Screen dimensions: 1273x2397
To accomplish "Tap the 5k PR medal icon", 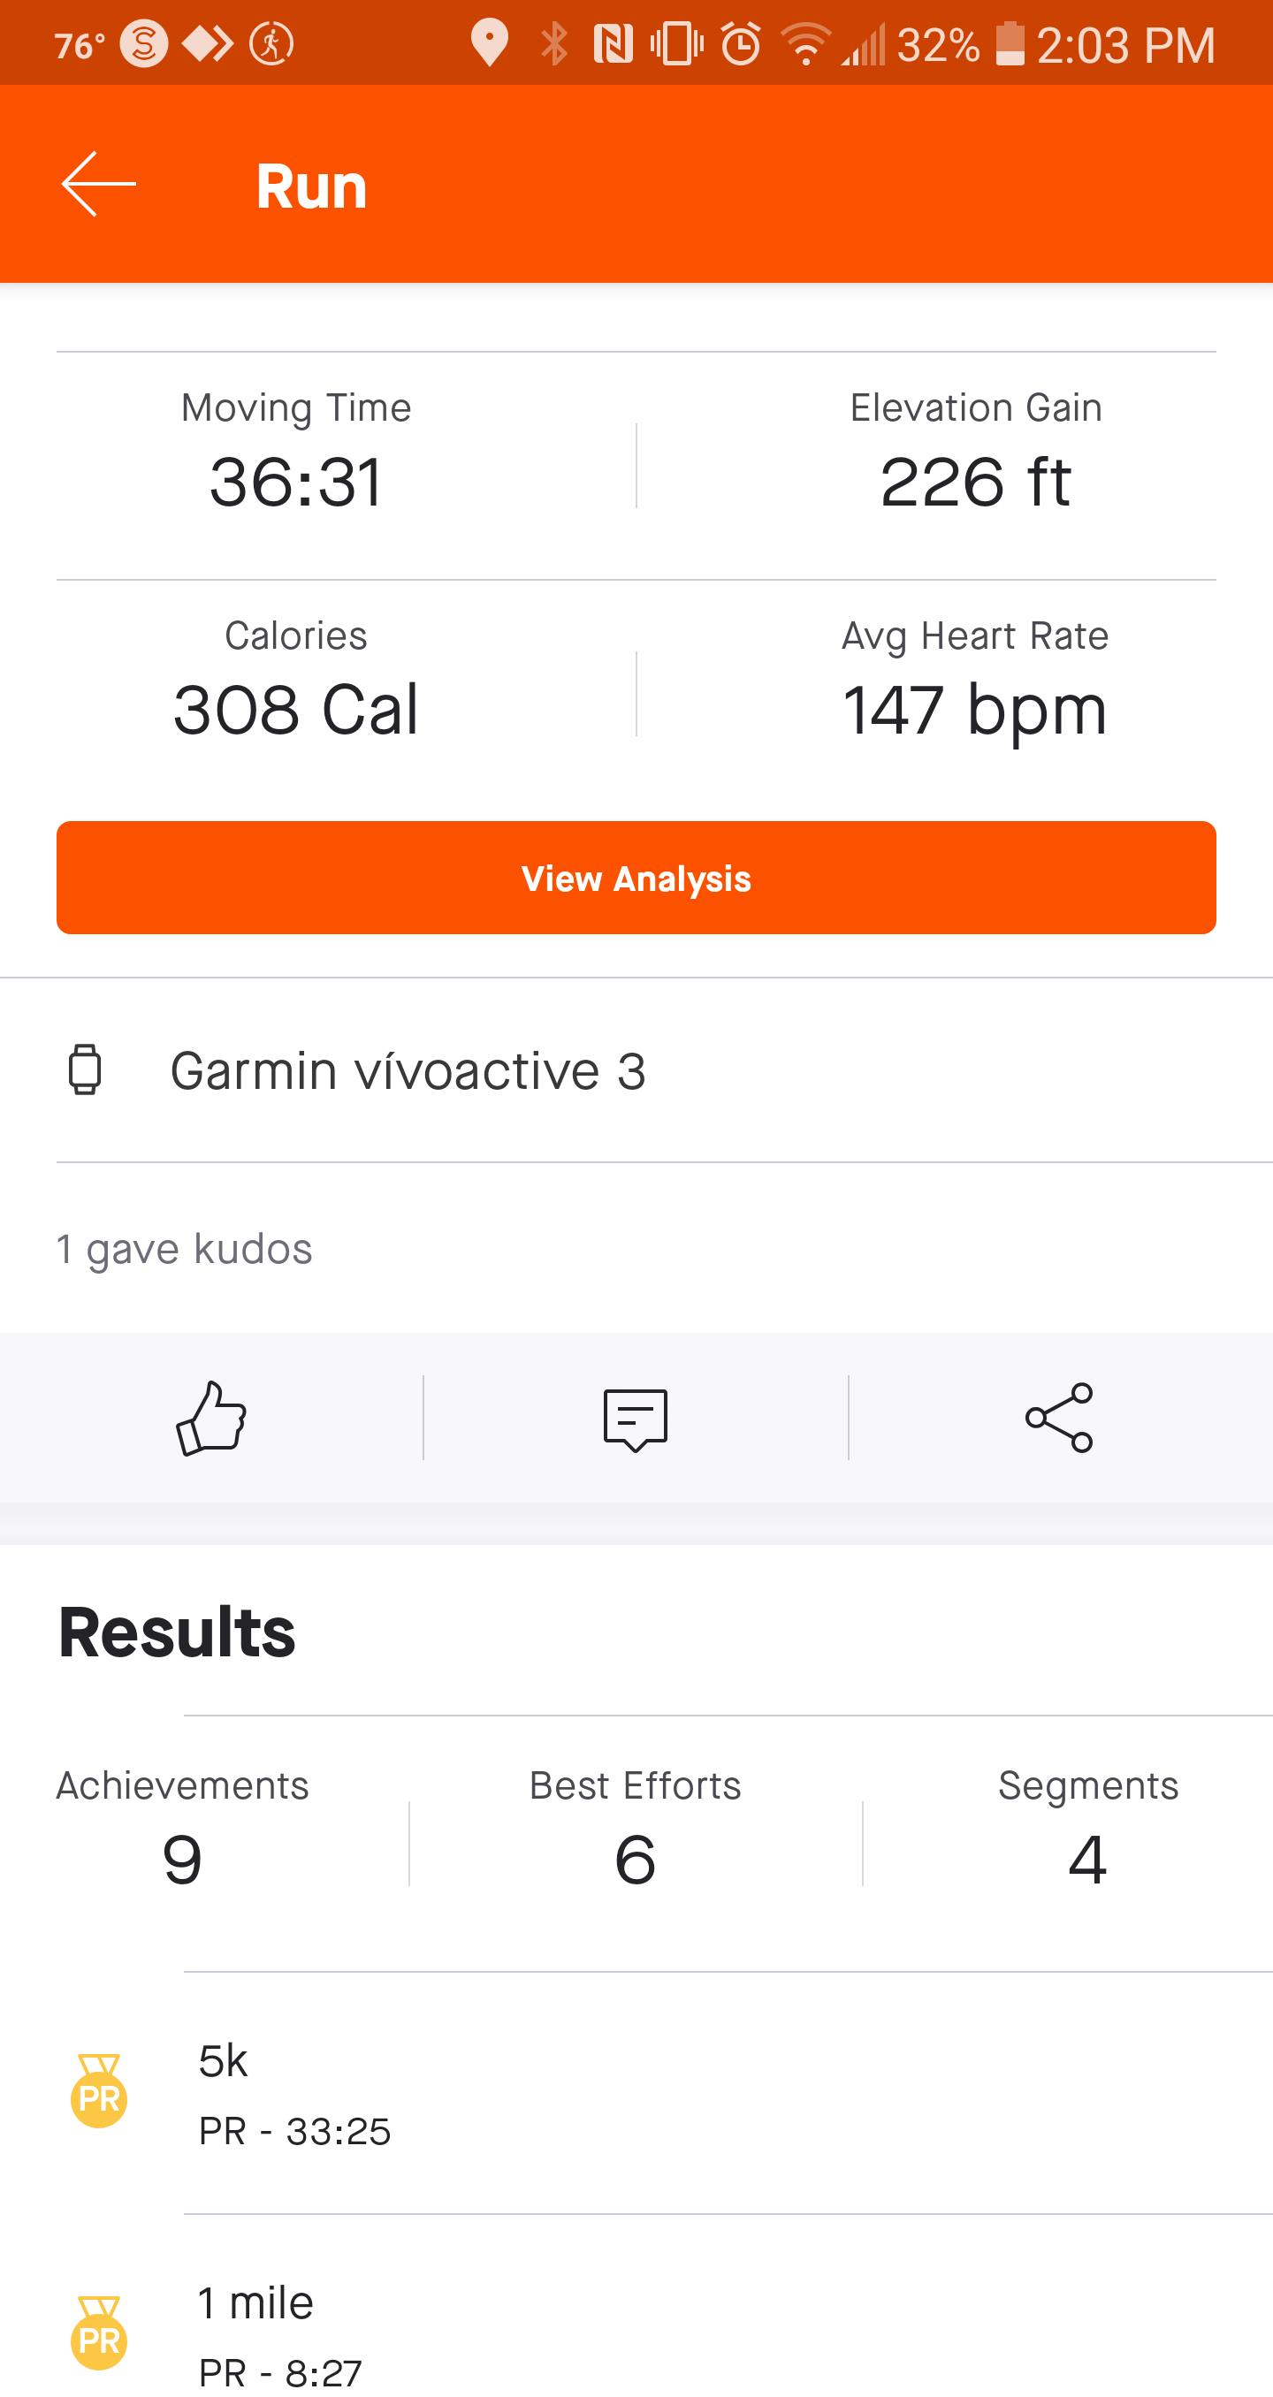I will pyautogui.click(x=100, y=2093).
